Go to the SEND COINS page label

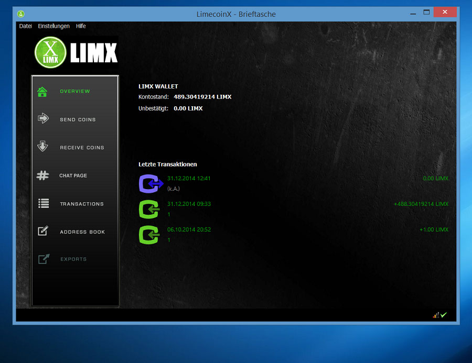click(78, 120)
